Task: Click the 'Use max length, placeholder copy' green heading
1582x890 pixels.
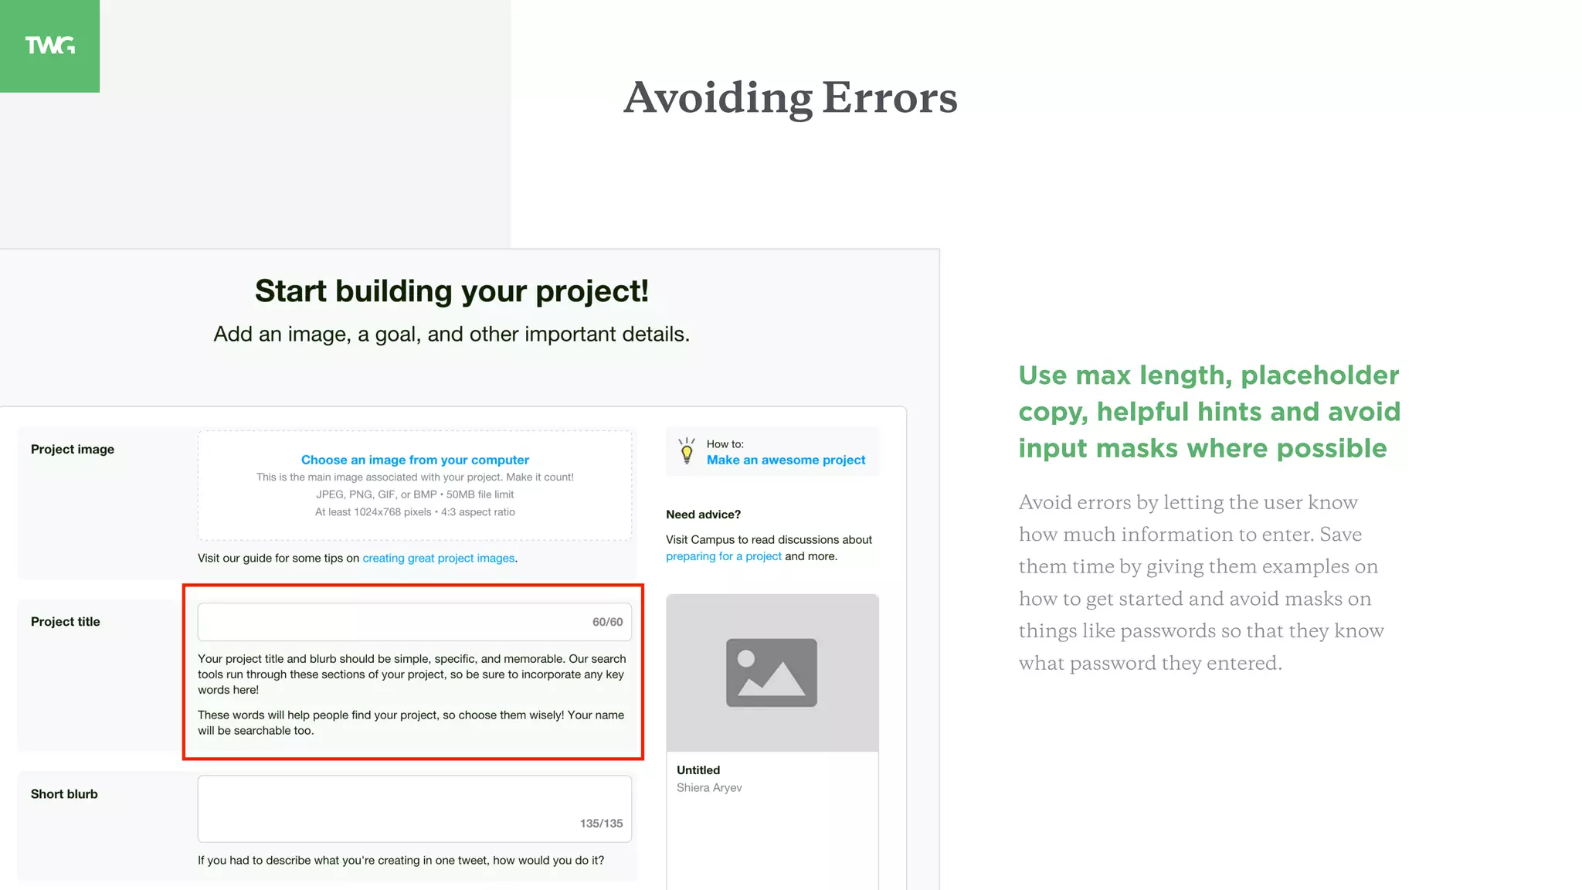Action: 1209,412
